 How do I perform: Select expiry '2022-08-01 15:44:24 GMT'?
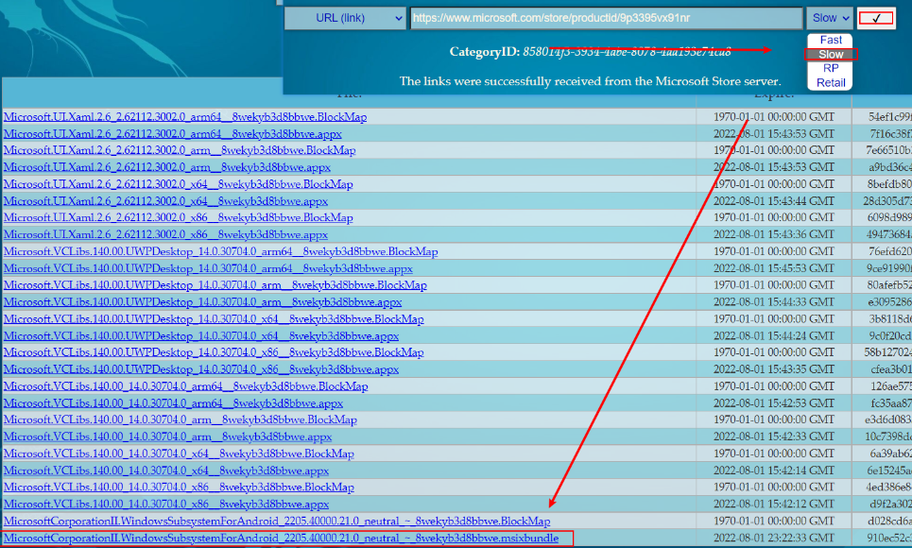[774, 335]
